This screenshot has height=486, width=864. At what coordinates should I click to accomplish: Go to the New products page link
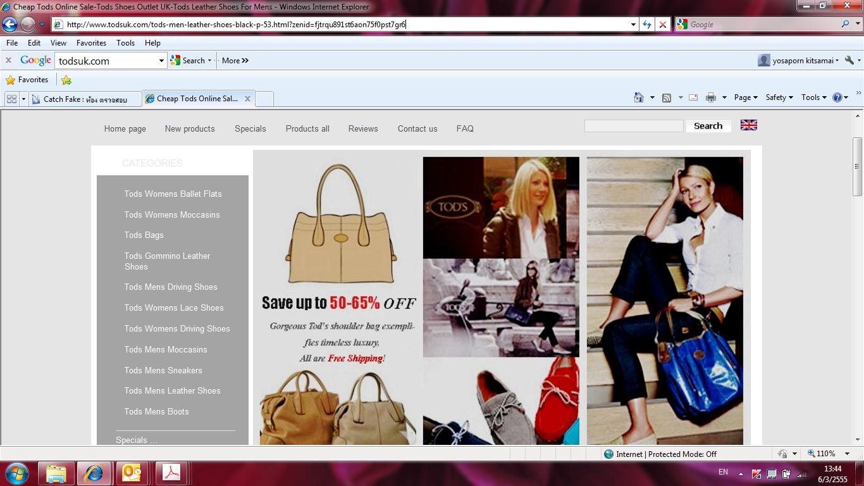coord(190,128)
